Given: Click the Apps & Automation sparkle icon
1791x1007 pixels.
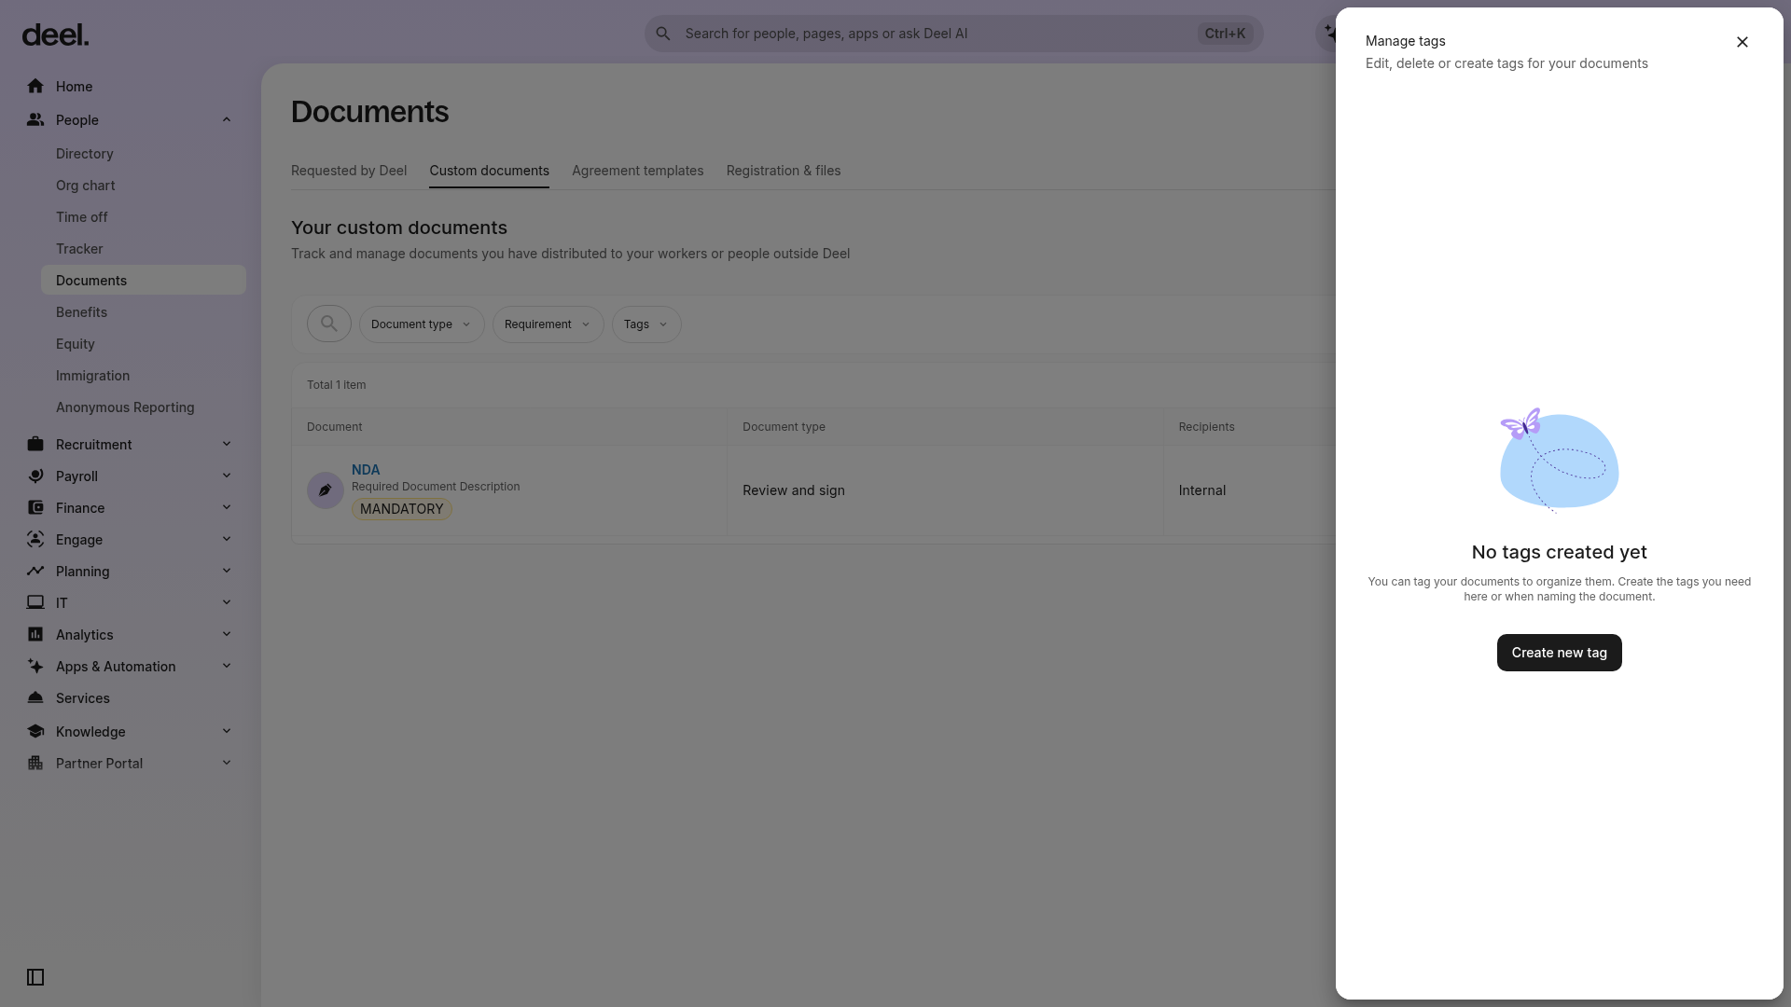Looking at the screenshot, I should pos(35,667).
